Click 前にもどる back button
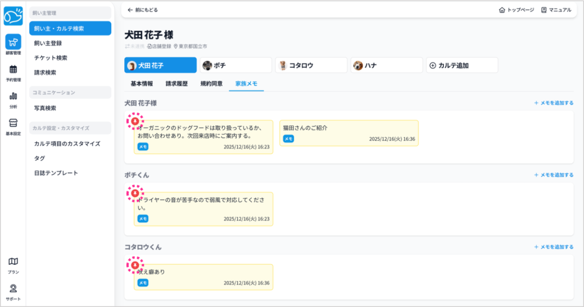 pos(143,10)
